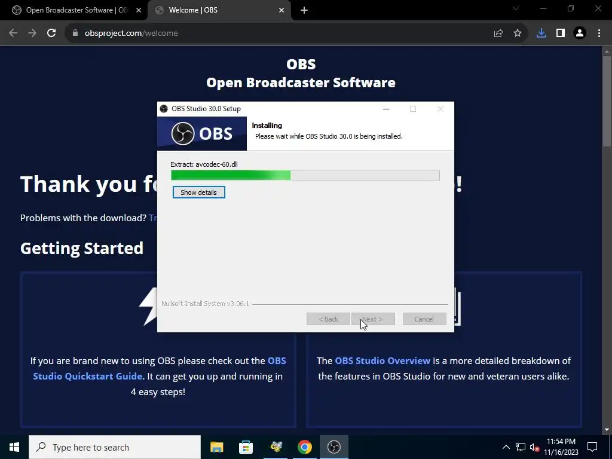Open the tab search dropdown arrow
This screenshot has height=459, width=612.
pos(516,8)
